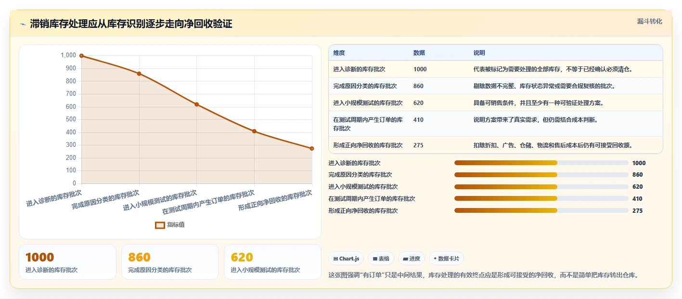
Task: Click progress bar for 在测试周期内产生订单的库存批次
Action: 541,198
